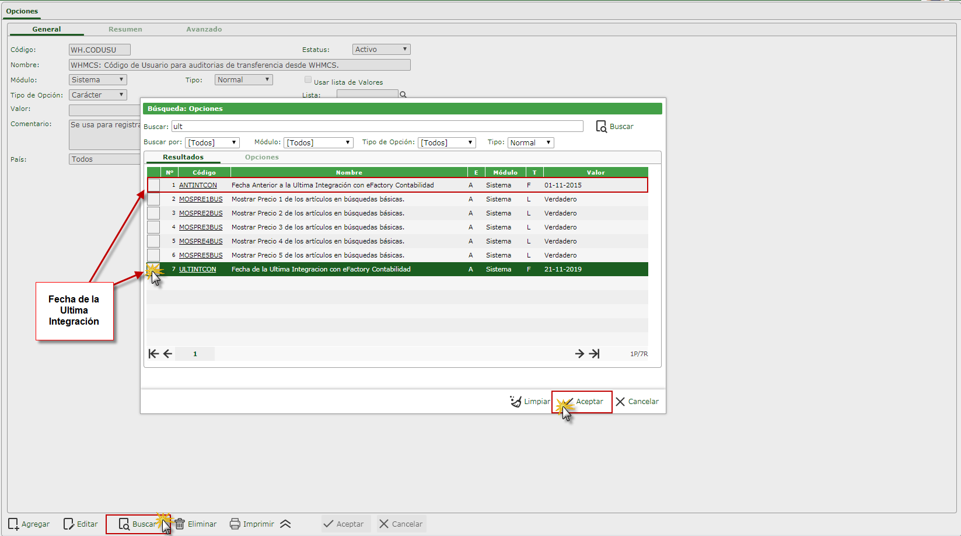Click the Aceptar button in search dialog
The height and width of the screenshot is (536, 961).
[x=582, y=402]
